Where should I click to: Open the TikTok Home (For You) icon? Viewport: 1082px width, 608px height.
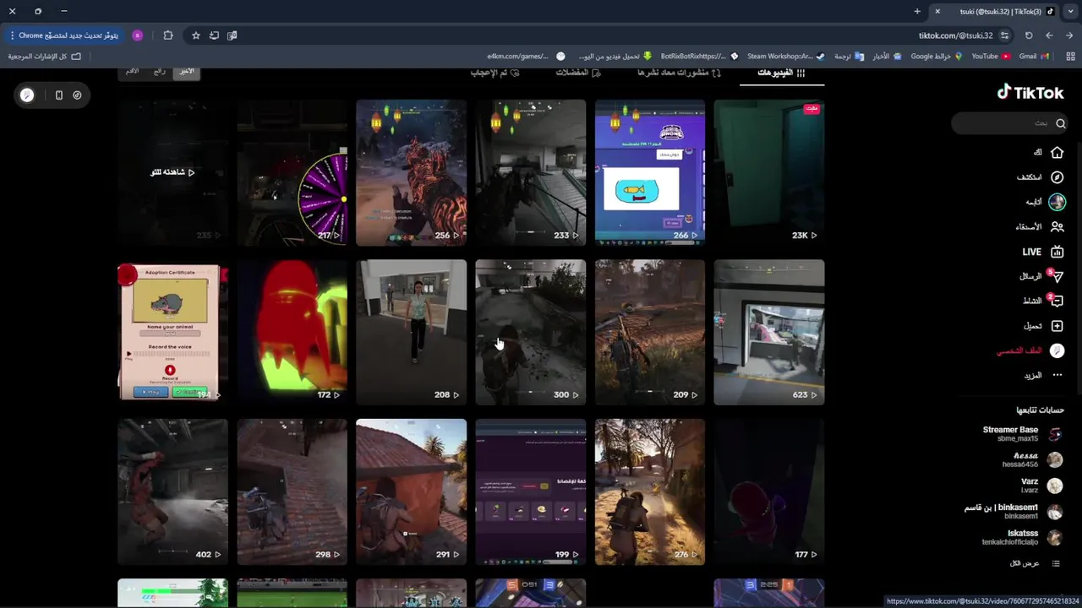click(1057, 153)
